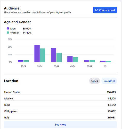This screenshot has width=122, height=129.
Task: Click the Men bar for ages 45-54
Action: click(70, 59)
